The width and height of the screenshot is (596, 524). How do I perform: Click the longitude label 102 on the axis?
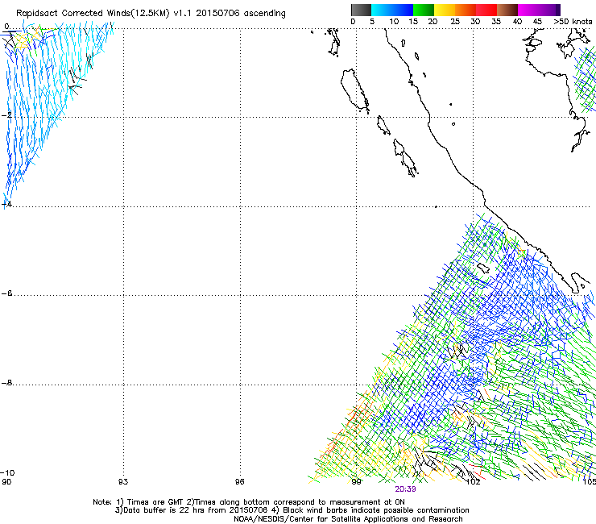click(474, 482)
